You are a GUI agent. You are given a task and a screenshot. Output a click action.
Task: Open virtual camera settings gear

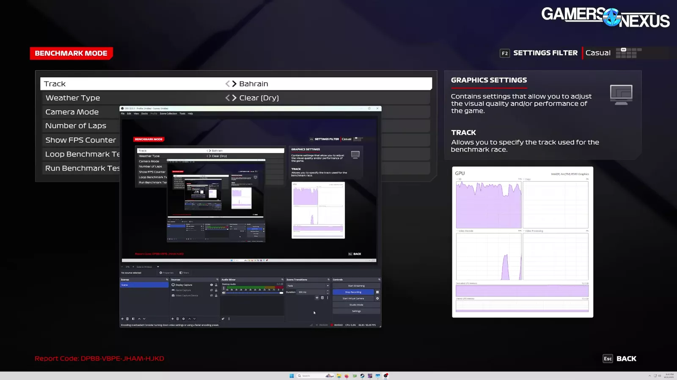(377, 299)
